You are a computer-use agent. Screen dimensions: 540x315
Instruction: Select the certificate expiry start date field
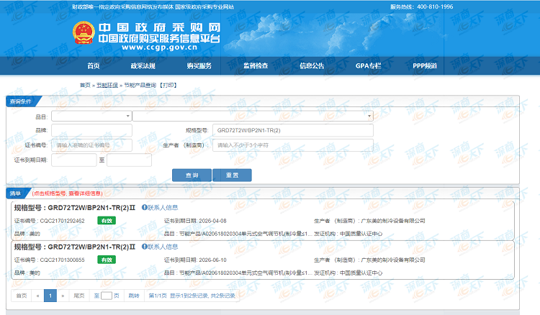click(x=74, y=160)
